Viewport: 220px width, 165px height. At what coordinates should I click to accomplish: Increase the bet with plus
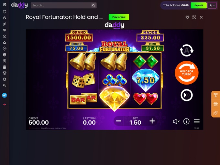click(152, 121)
